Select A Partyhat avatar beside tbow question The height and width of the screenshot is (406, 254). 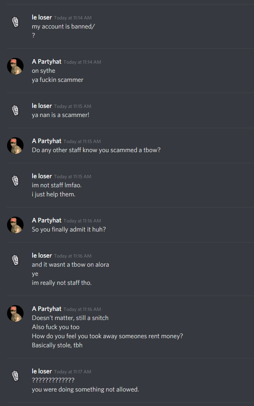pos(15,146)
